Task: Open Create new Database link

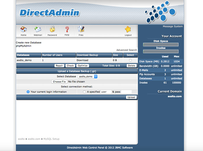Action: pyautogui.click(x=29, y=43)
